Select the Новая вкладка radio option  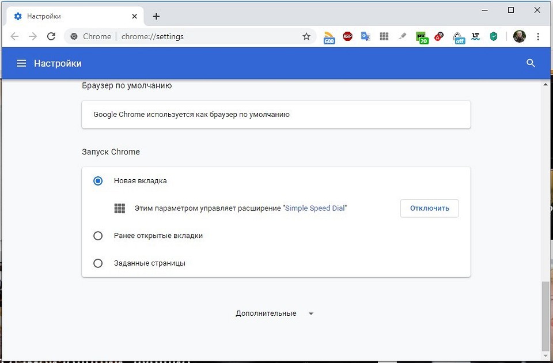[x=98, y=181]
